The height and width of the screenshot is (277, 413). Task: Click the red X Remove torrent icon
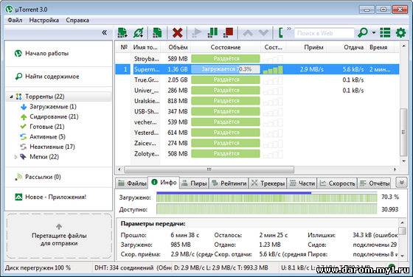click(x=178, y=32)
